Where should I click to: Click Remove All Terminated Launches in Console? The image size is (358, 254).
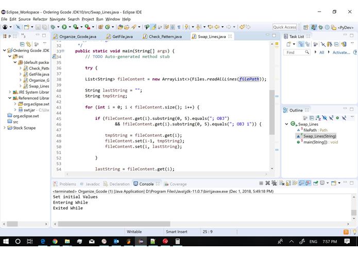pyautogui.click(x=274, y=183)
